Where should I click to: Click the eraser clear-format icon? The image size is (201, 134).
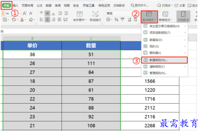[31, 20]
